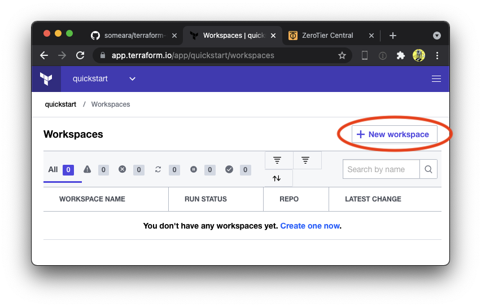
Task: Click the Terraform logo in the header
Action: point(46,79)
